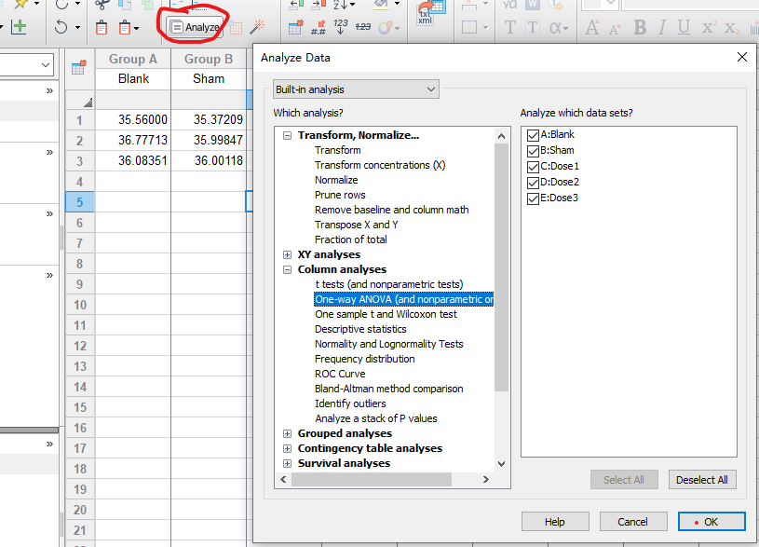Select One-way ANOVA analysis

click(404, 299)
